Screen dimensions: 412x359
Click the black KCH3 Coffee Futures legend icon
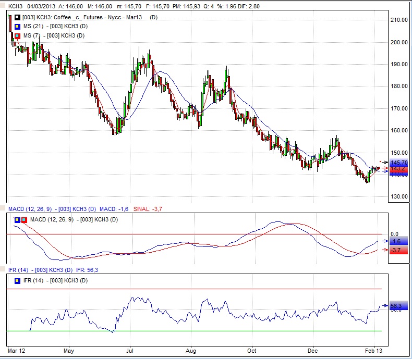pyautogui.click(x=18, y=17)
